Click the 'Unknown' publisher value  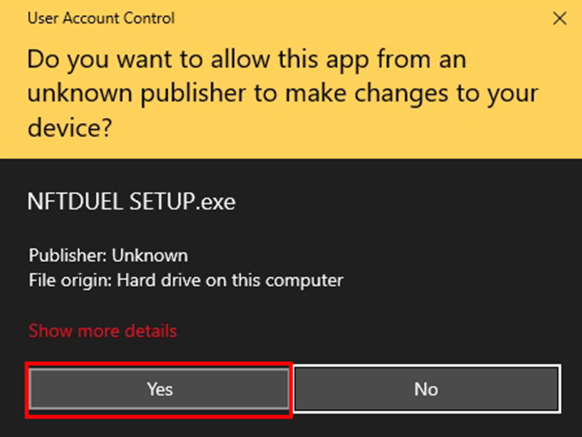149,255
